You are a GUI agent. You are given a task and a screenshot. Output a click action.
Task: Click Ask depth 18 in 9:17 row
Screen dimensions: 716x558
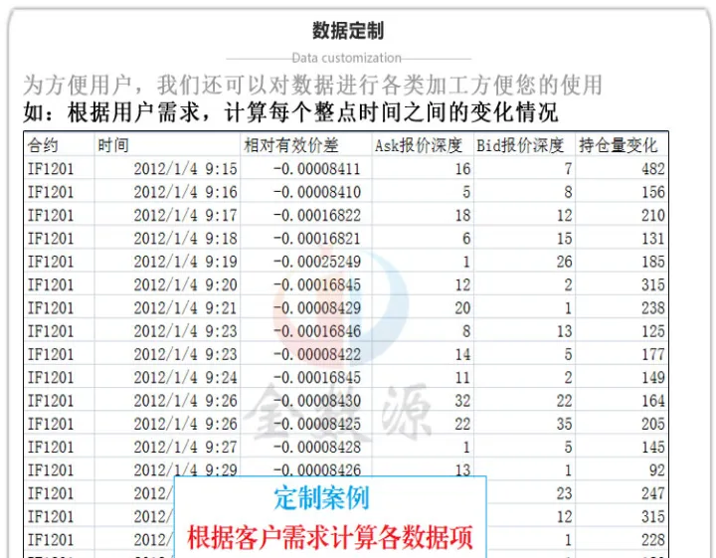pos(462,216)
